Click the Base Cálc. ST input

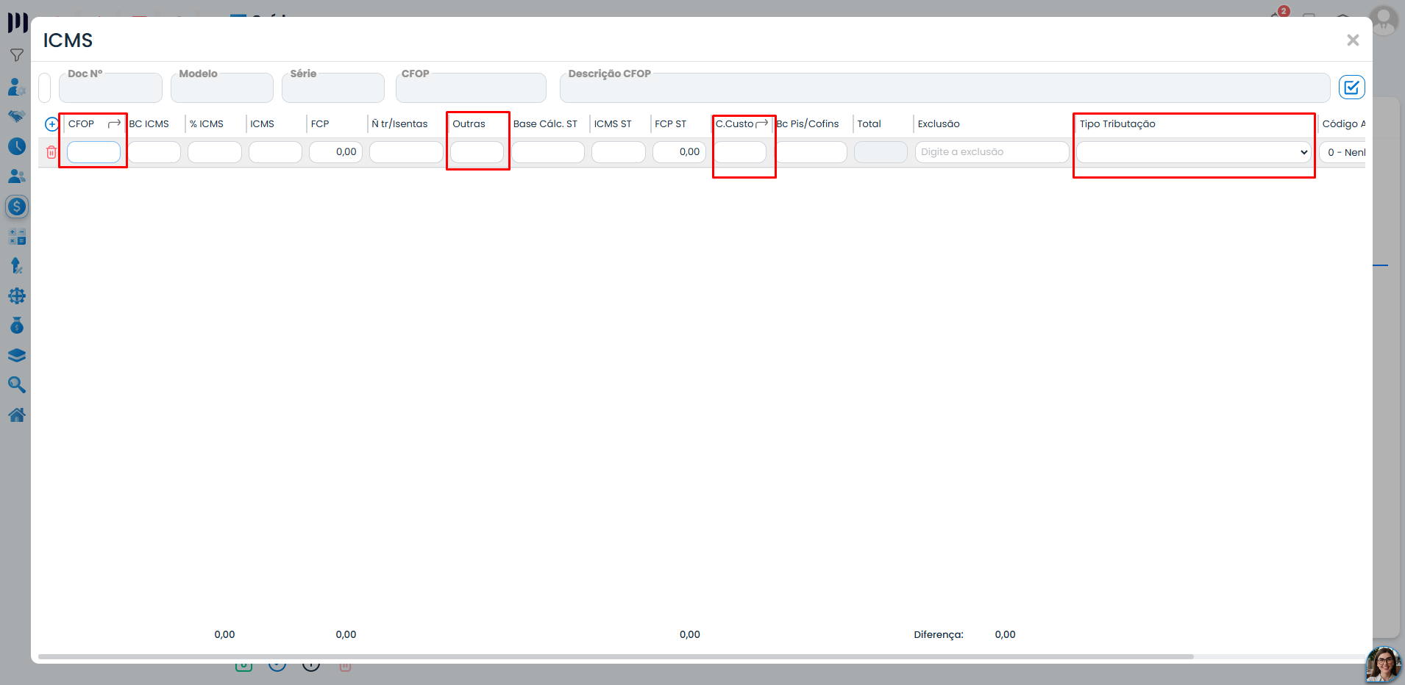[x=548, y=152]
